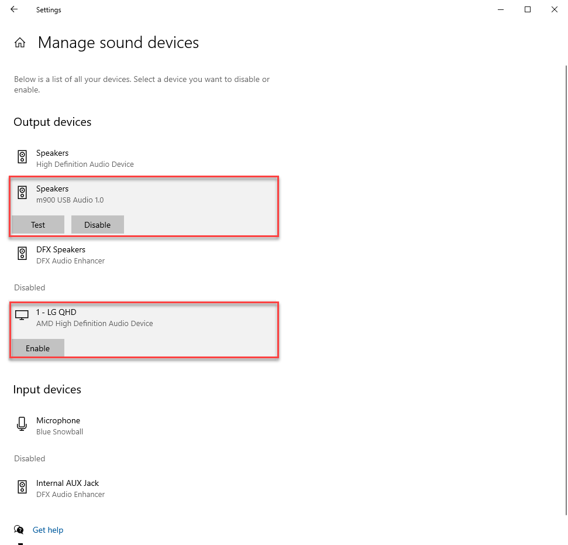Disable the m900 USB Audio speakers

(97, 224)
